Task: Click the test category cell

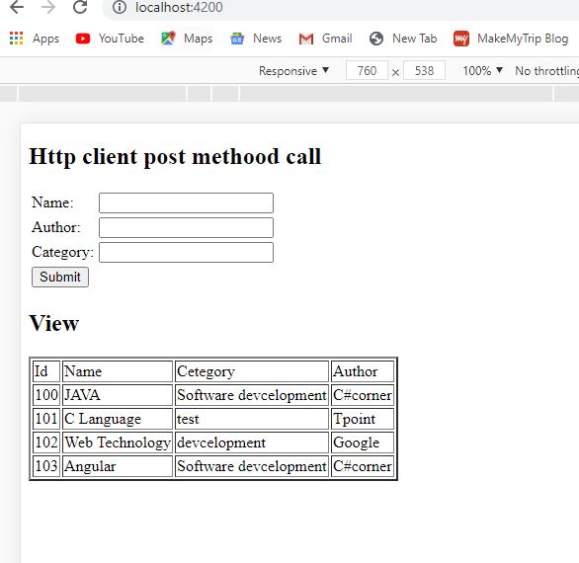Action: (x=252, y=419)
